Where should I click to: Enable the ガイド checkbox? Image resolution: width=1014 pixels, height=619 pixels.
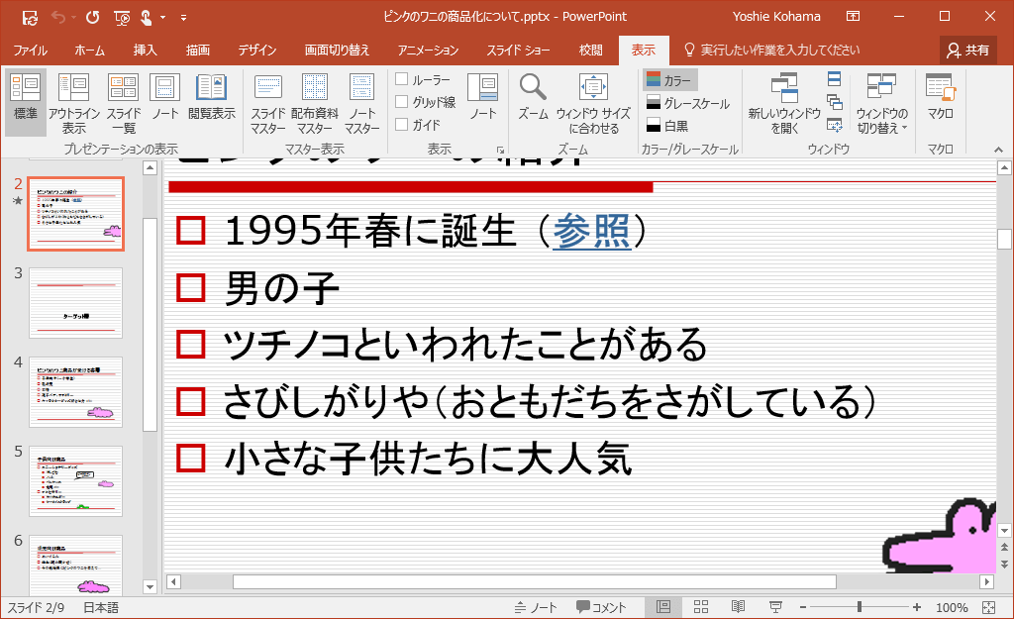402,124
